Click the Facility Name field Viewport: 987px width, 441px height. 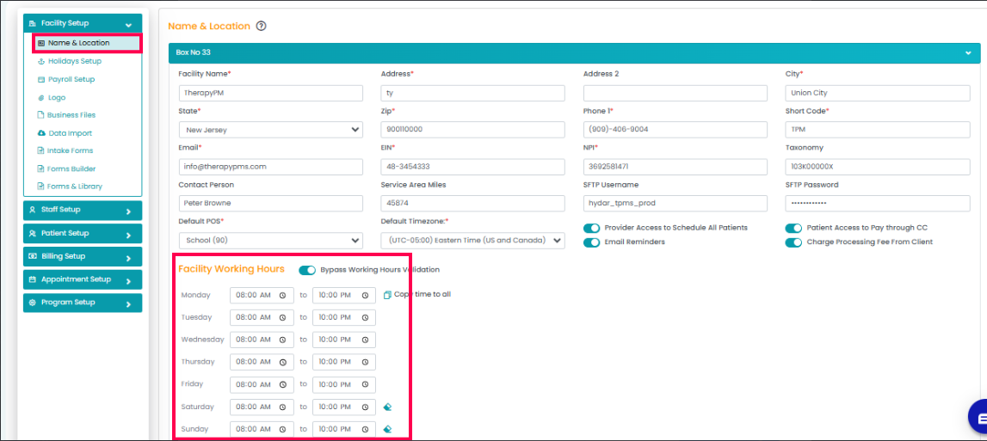click(271, 93)
